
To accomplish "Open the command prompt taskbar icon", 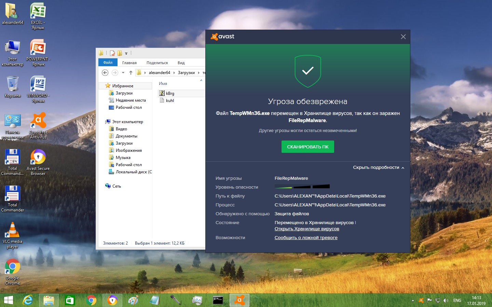I will (218, 300).
